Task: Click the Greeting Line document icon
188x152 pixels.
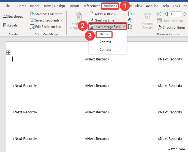Action: point(92,20)
